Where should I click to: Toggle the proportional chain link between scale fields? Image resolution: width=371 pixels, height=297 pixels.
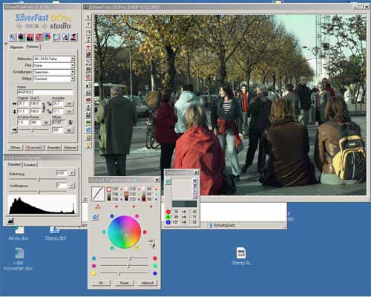tap(44, 107)
